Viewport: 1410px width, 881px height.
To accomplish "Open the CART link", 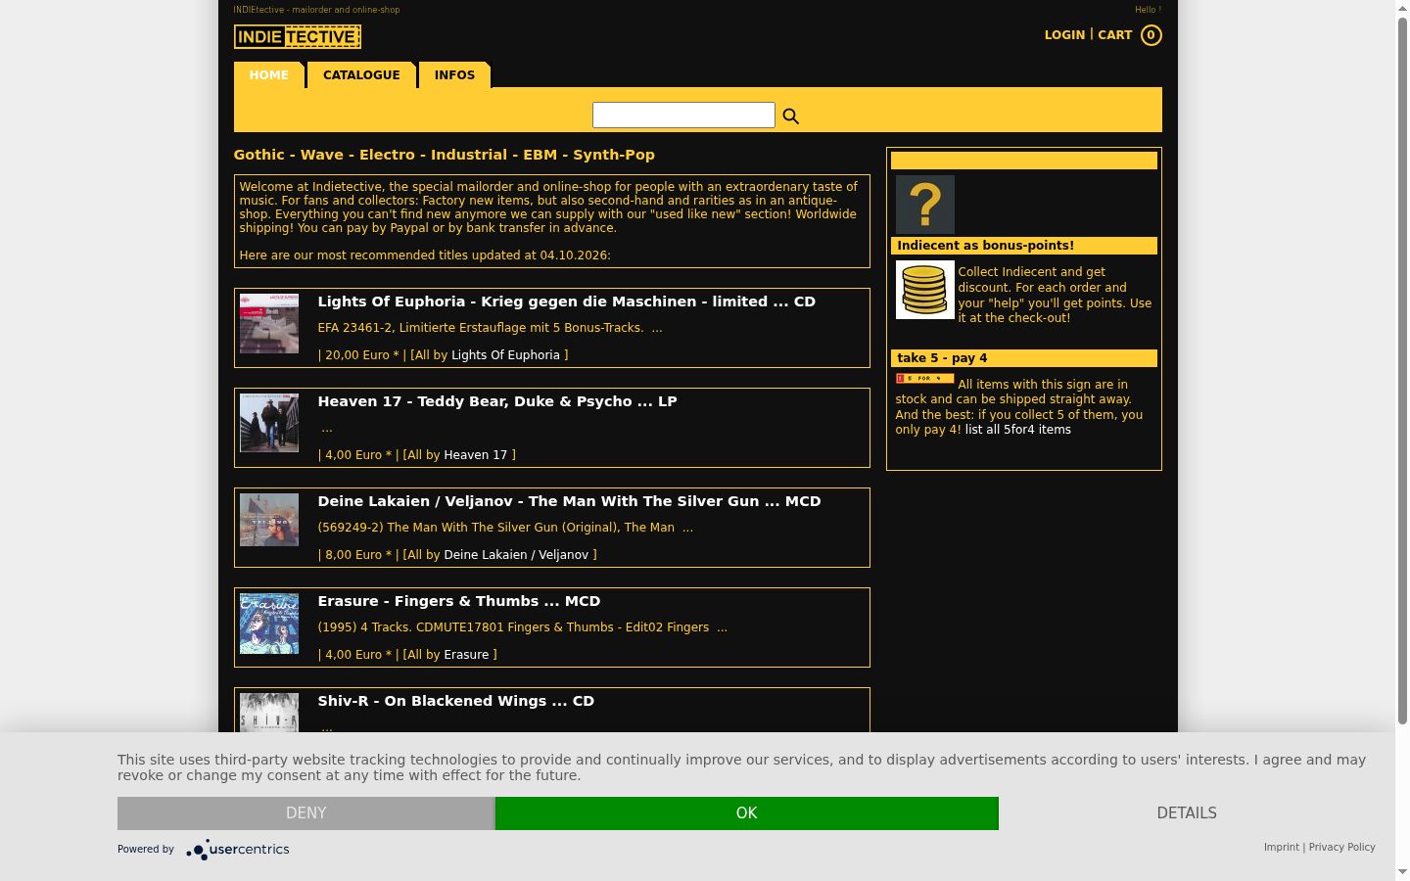I will pyautogui.click(x=1114, y=35).
